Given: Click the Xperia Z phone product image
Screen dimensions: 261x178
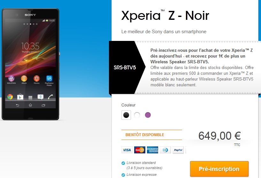Looking at the screenshot, I should 30,64.
